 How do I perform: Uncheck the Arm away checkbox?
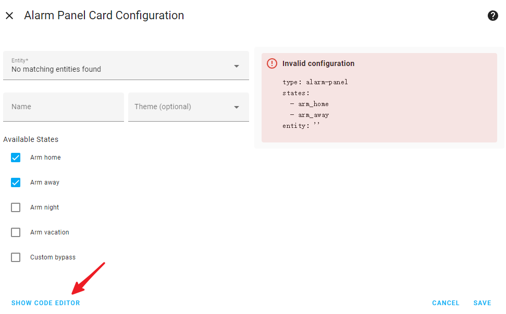[16, 182]
